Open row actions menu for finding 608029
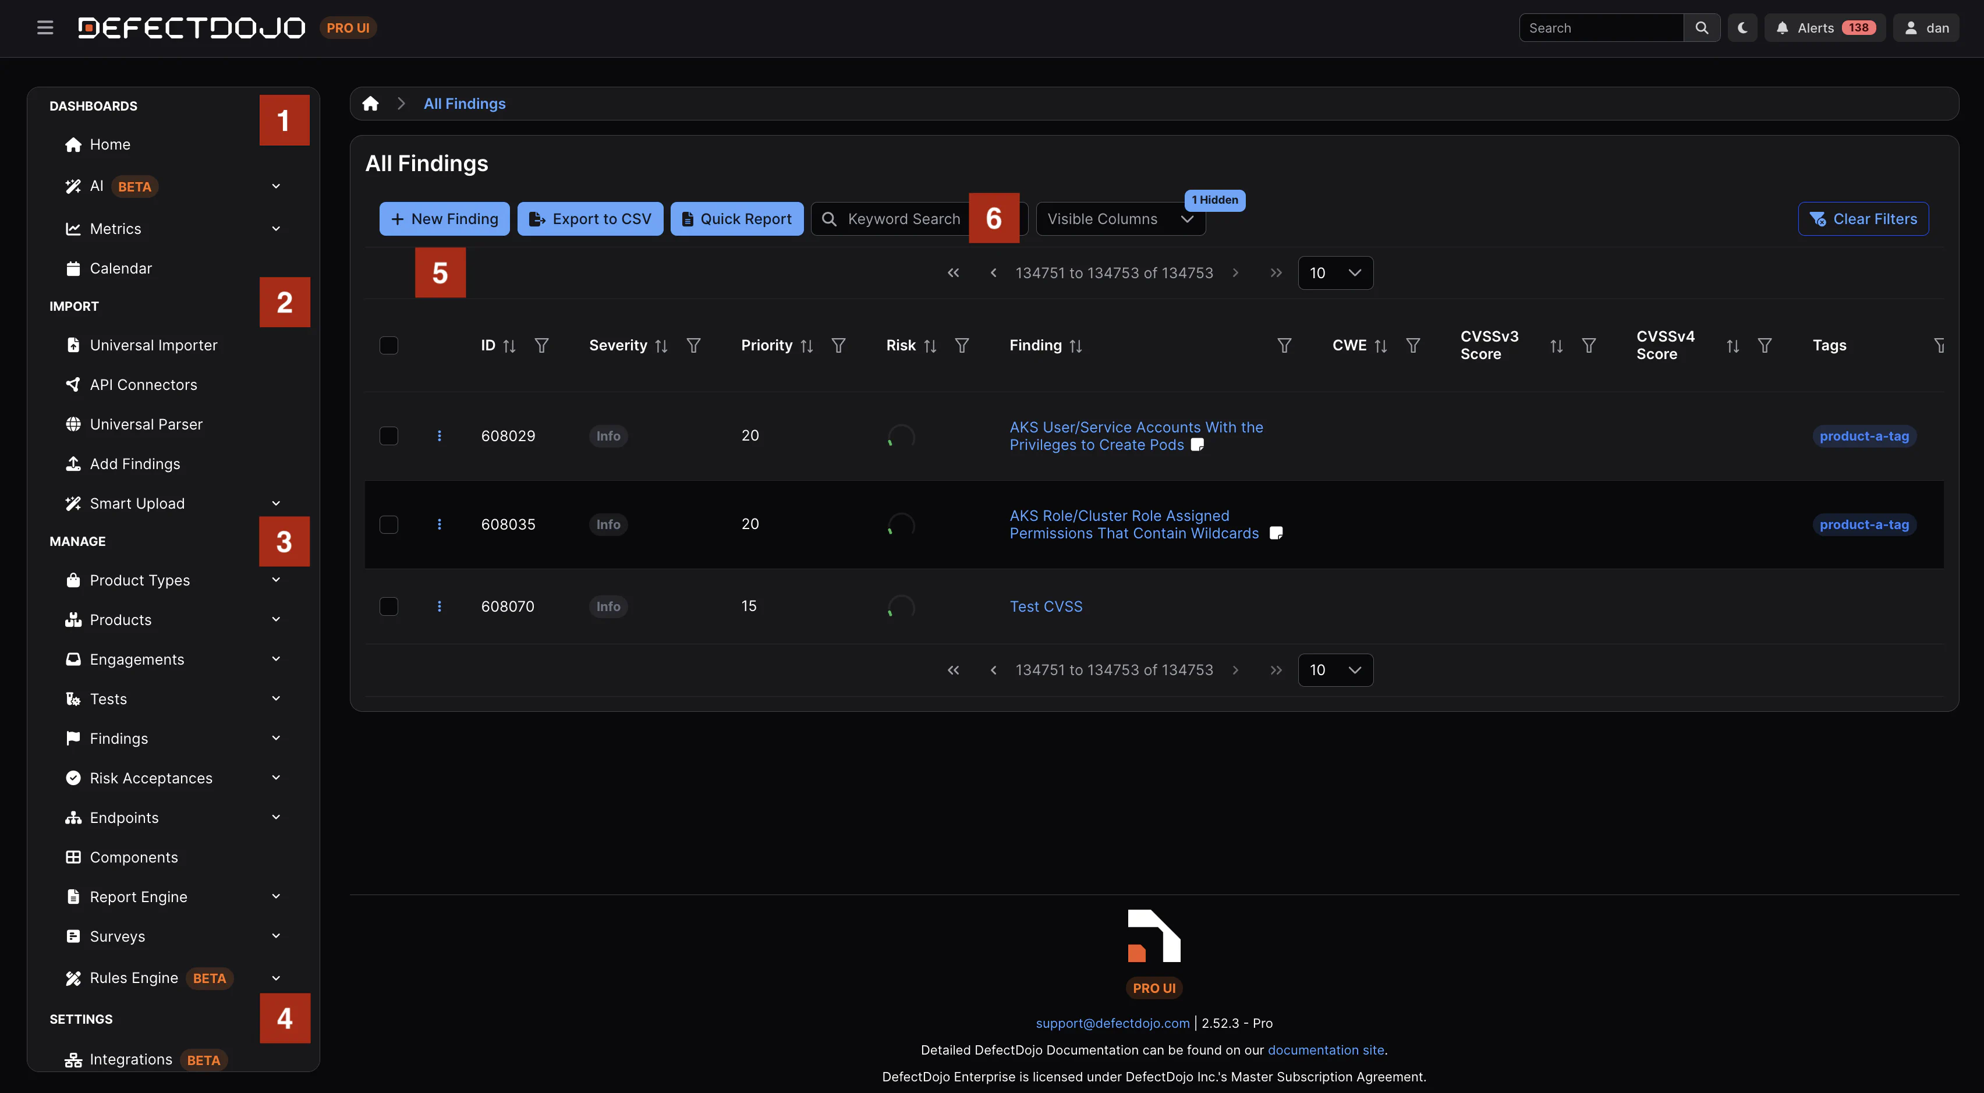1984x1093 pixels. (x=439, y=436)
